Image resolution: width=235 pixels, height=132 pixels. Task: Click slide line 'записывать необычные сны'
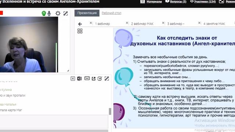(167, 77)
